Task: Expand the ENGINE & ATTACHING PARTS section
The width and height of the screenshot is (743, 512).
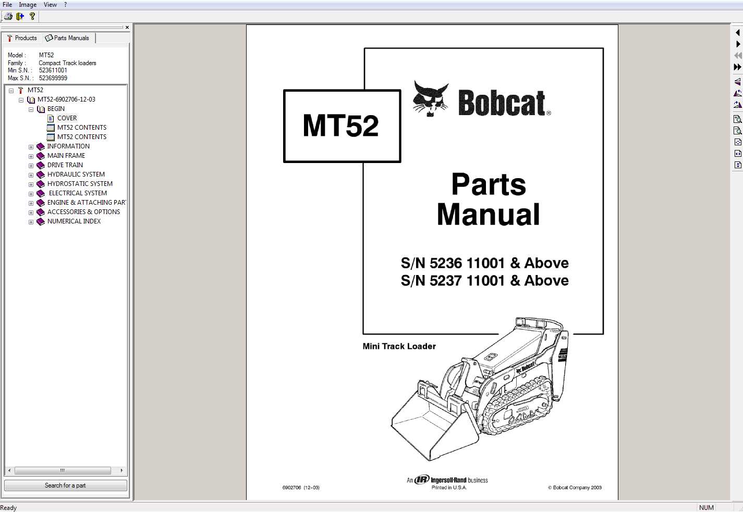Action: pyautogui.click(x=31, y=203)
